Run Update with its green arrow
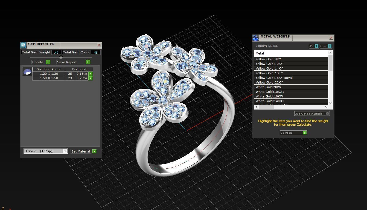 (48, 62)
